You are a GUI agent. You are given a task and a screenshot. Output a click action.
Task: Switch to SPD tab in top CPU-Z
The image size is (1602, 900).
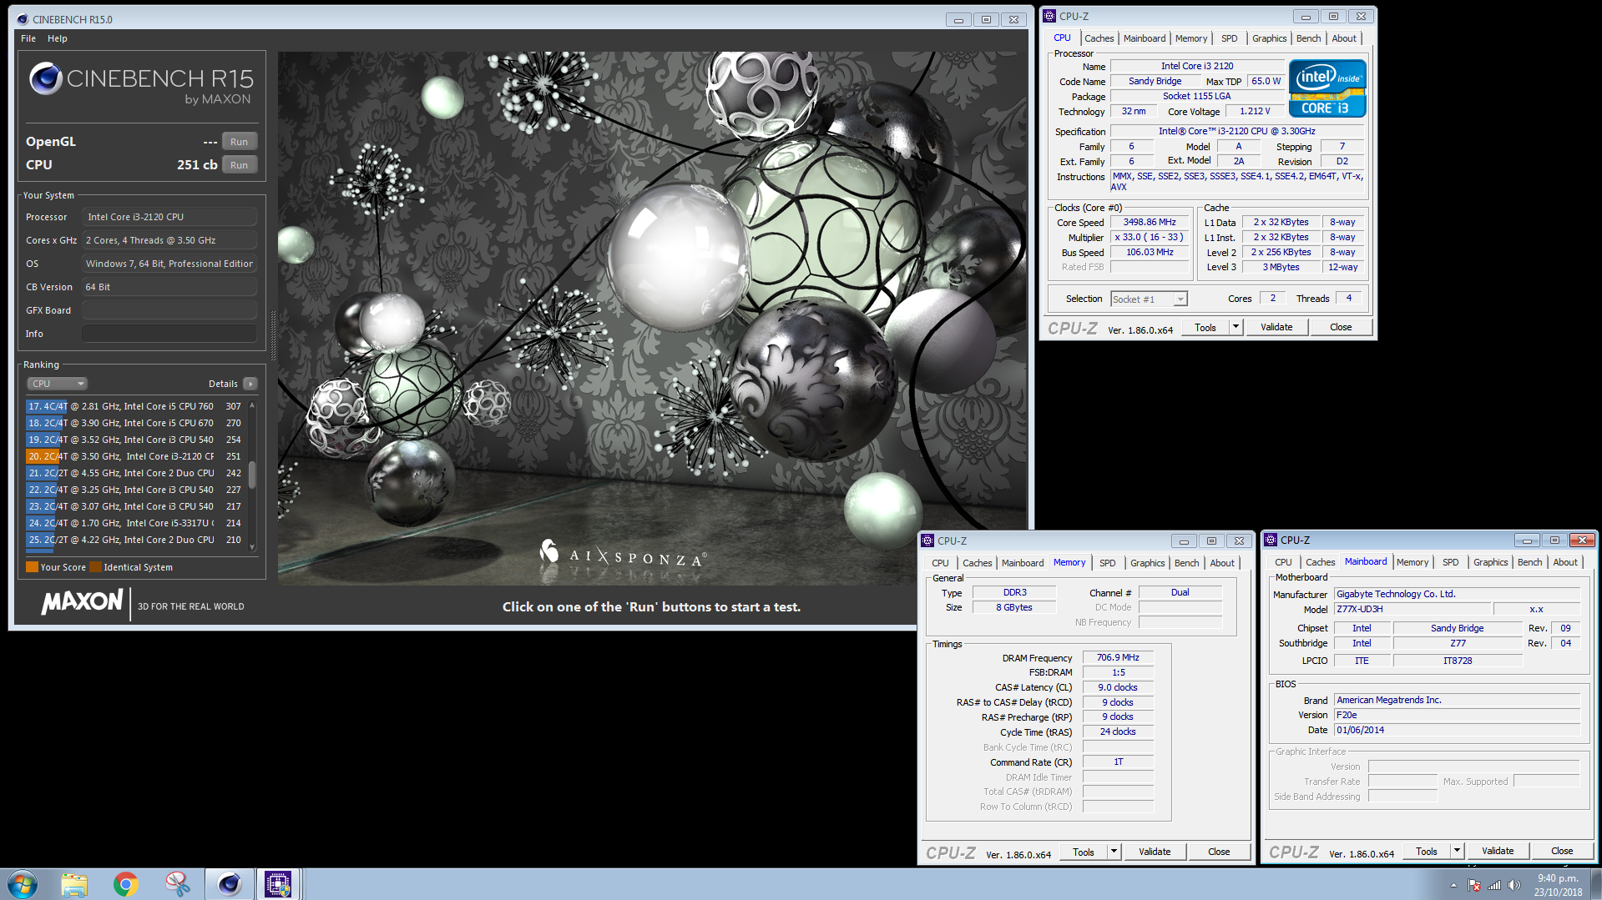pyautogui.click(x=1229, y=38)
